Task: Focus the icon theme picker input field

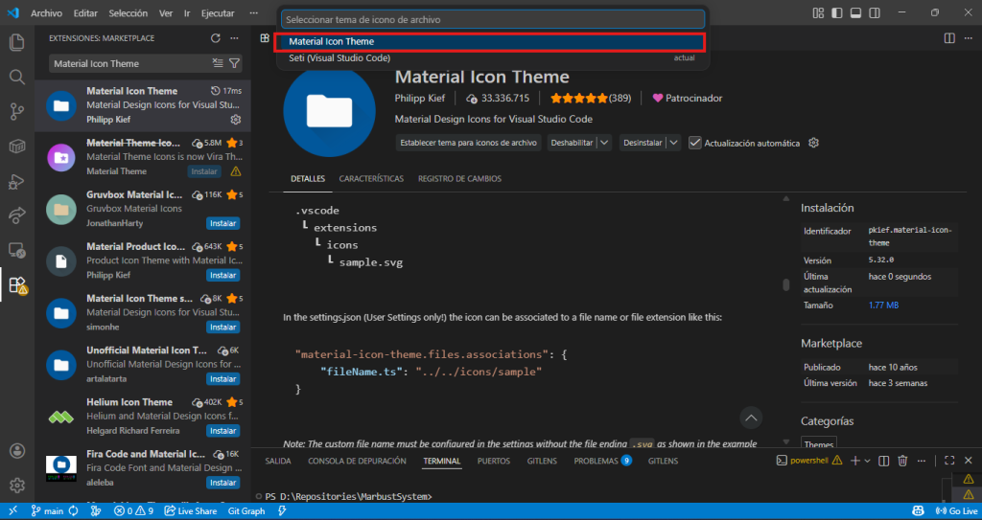Action: coord(493,19)
